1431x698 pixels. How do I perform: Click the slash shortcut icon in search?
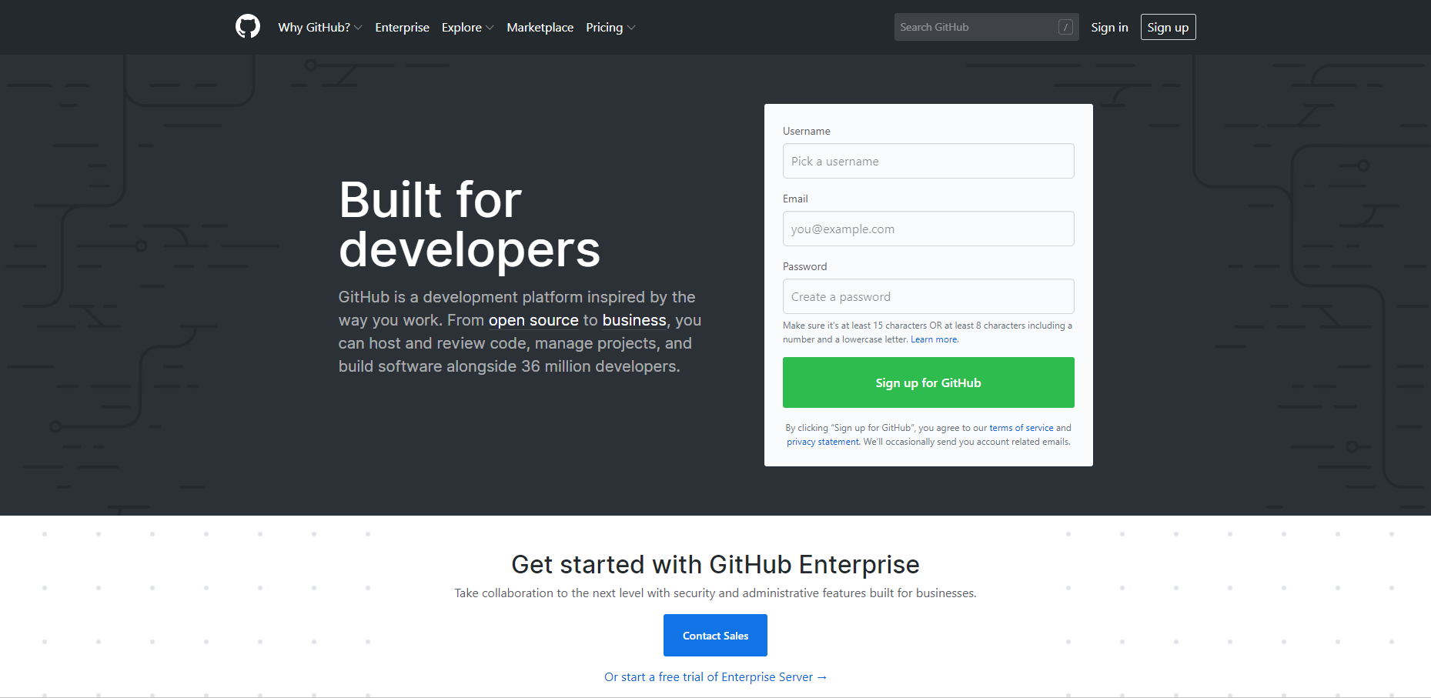(1065, 27)
